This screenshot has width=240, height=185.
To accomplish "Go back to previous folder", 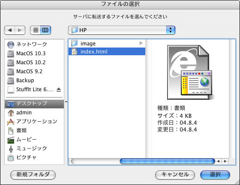I will tap(9, 30).
